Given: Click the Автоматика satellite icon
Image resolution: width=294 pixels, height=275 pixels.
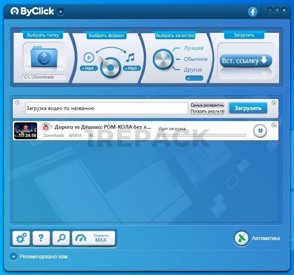Looking at the screenshot, I should (242, 238).
